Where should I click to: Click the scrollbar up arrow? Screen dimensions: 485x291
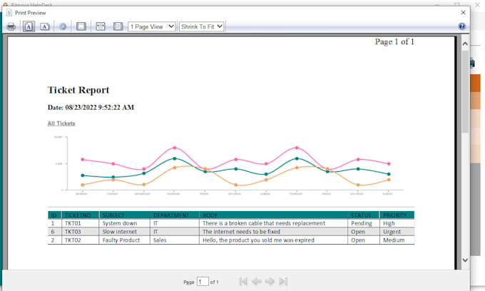tap(465, 44)
